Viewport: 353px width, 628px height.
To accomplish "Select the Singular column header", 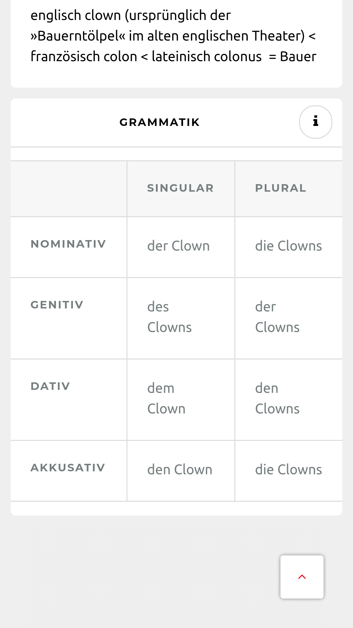I will click(180, 188).
